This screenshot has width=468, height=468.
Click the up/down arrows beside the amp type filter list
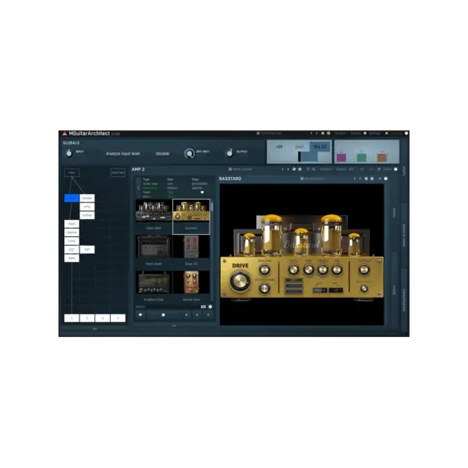(x=138, y=188)
